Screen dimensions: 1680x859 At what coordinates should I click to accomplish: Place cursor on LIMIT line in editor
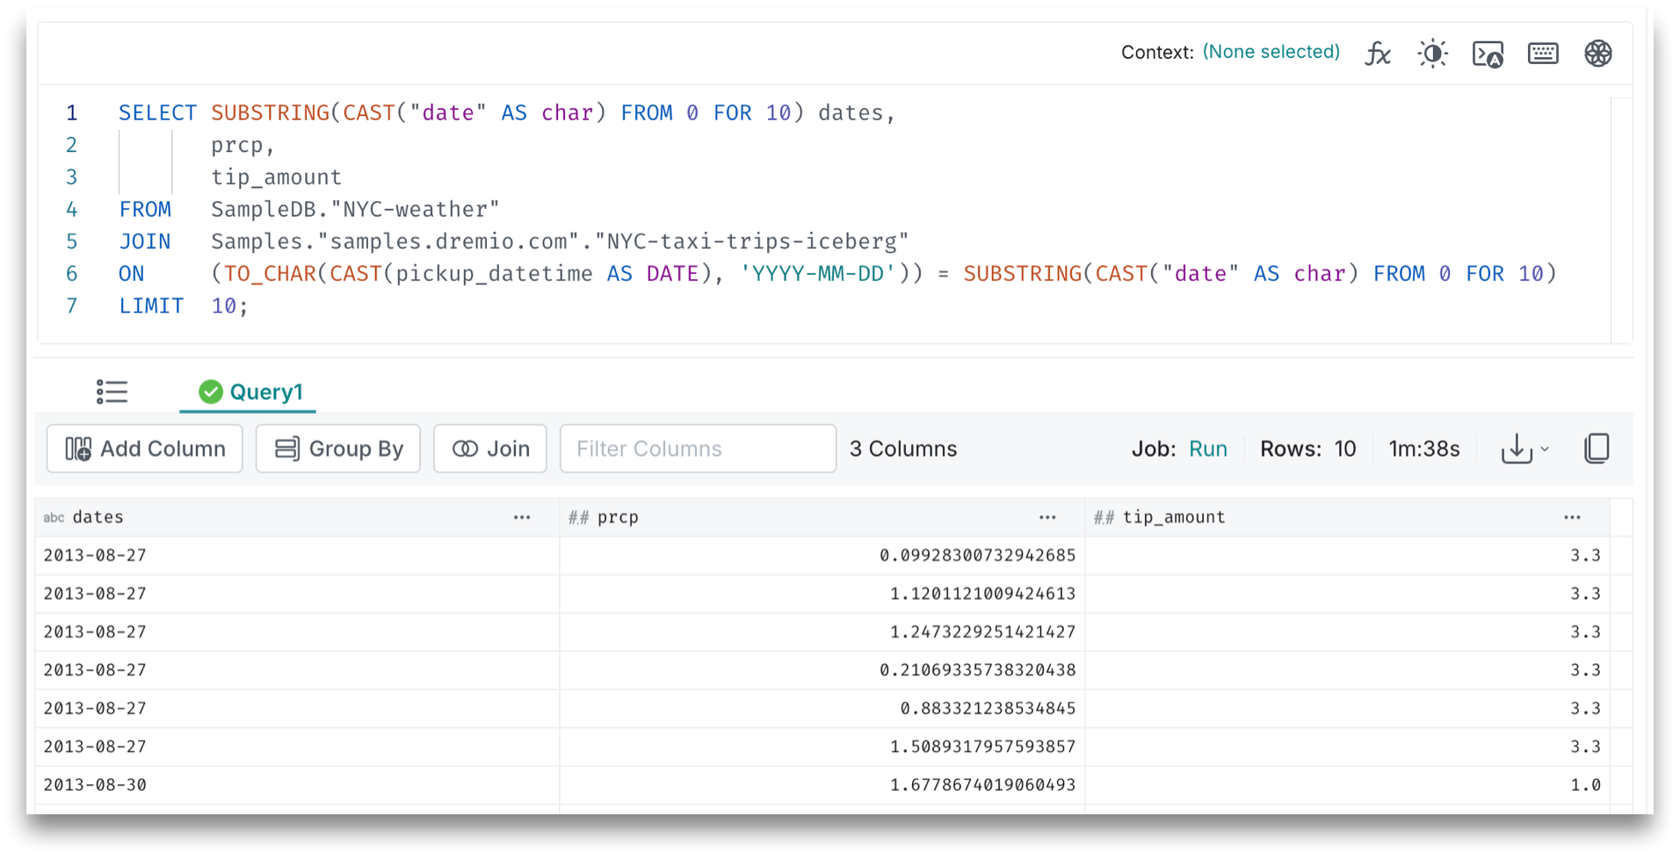tap(351, 307)
